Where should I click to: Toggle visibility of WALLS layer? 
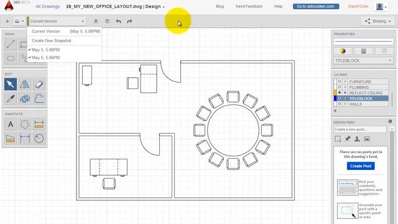(x=340, y=104)
